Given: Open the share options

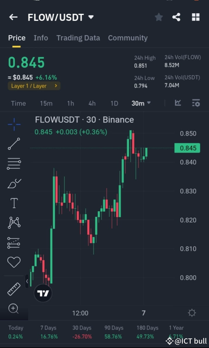Looking at the screenshot, I should [176, 17].
